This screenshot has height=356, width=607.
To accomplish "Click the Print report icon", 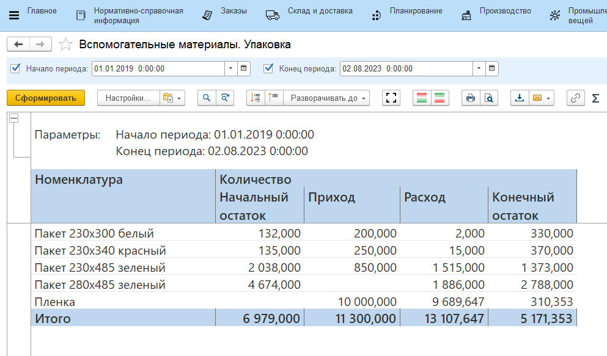I will point(470,98).
